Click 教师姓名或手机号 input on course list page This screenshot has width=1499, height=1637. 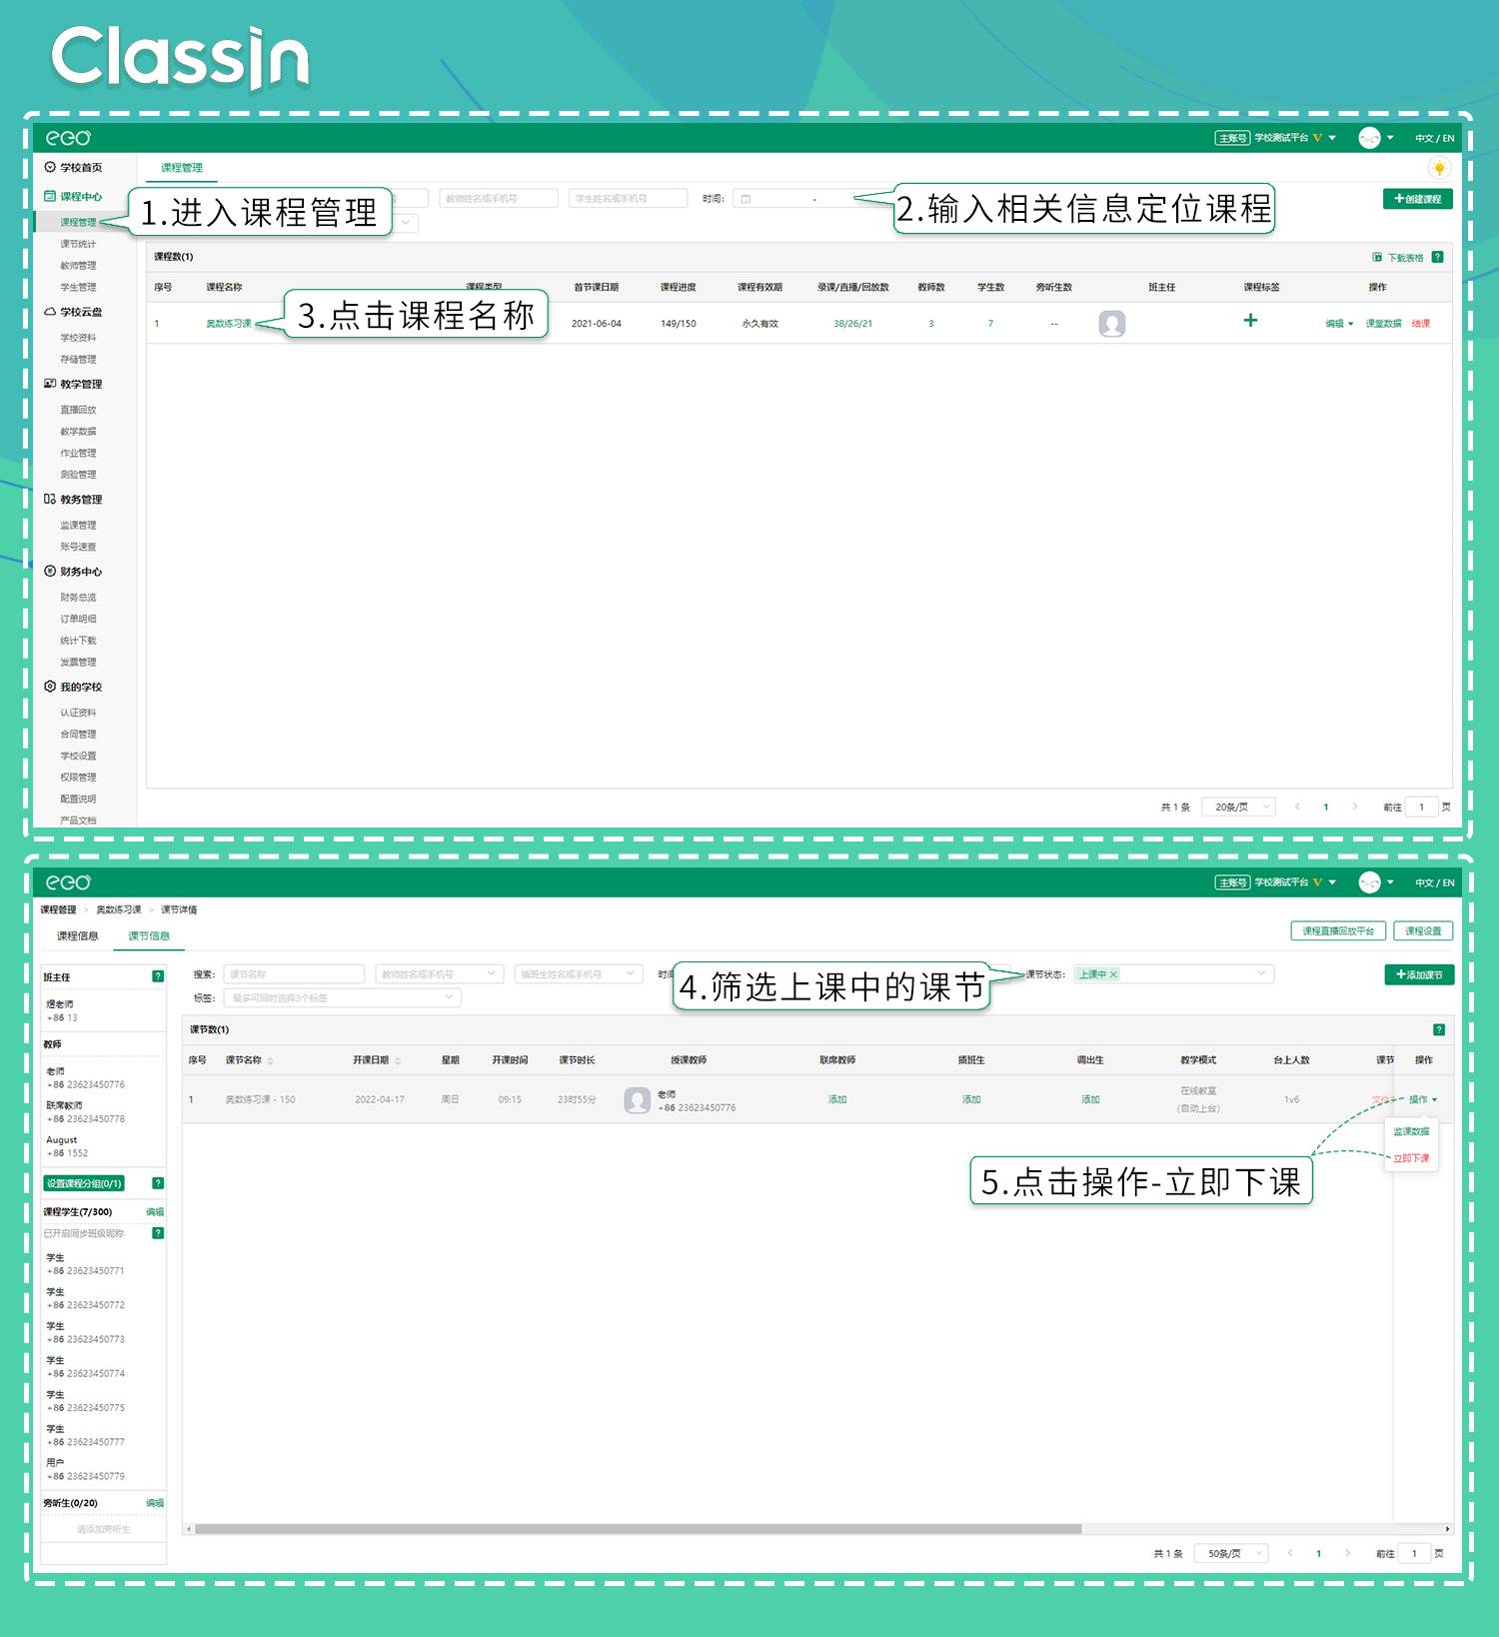pyautogui.click(x=499, y=199)
